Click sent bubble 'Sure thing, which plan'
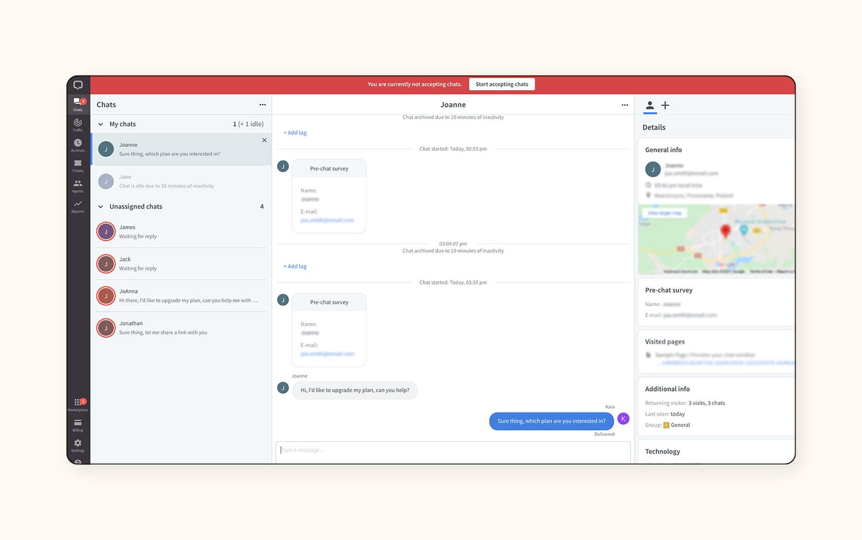 (551, 421)
